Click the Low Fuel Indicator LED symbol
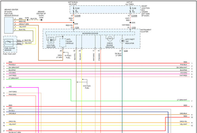The width and height of the screenshot is (197, 133). point(51,40)
